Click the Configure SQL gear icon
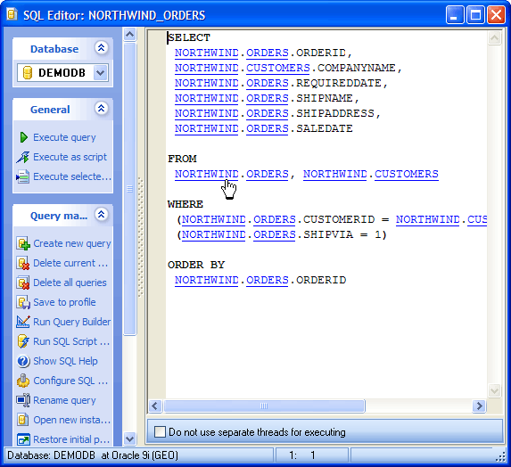The image size is (511, 467). click(23, 381)
